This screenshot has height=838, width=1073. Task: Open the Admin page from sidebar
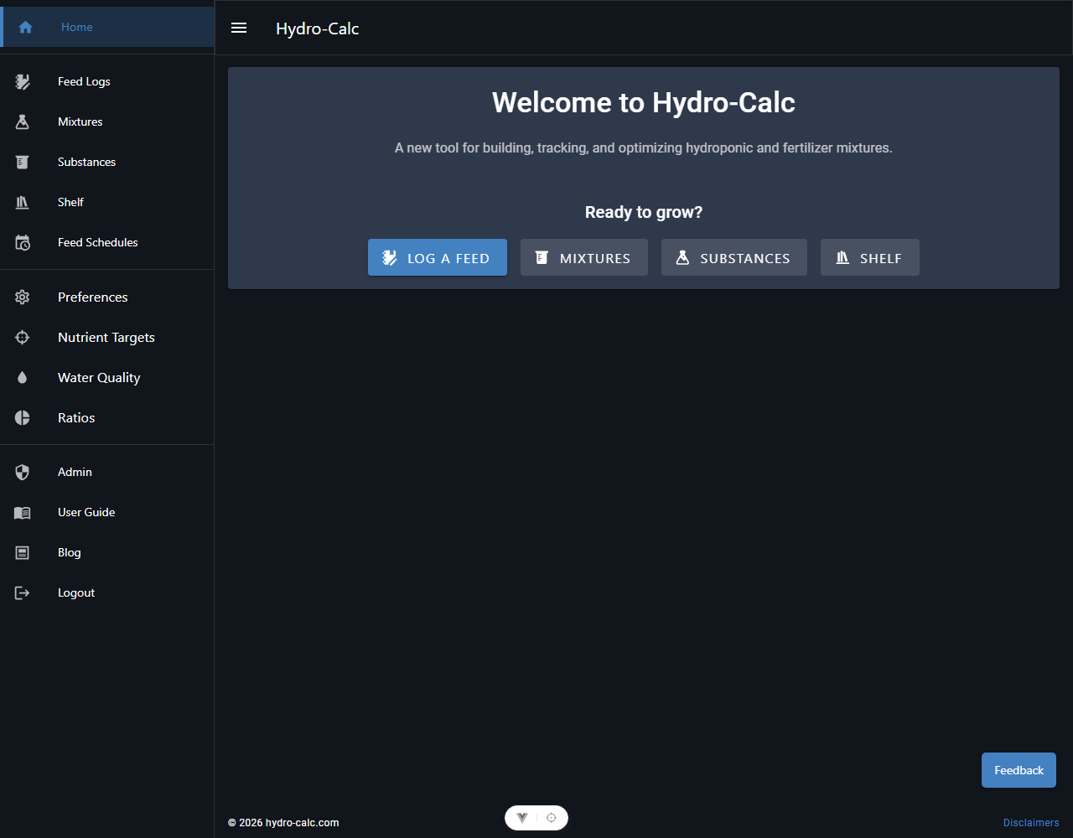point(107,472)
